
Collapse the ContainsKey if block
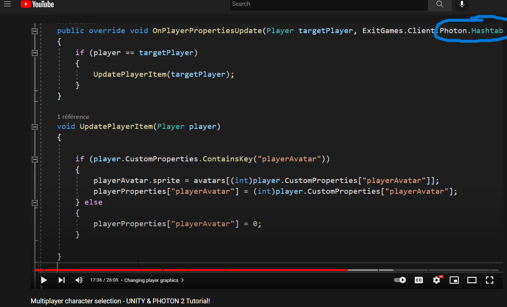click(x=35, y=160)
